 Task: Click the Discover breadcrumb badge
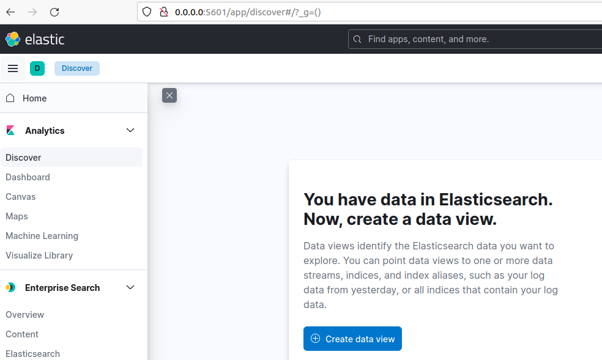(77, 68)
